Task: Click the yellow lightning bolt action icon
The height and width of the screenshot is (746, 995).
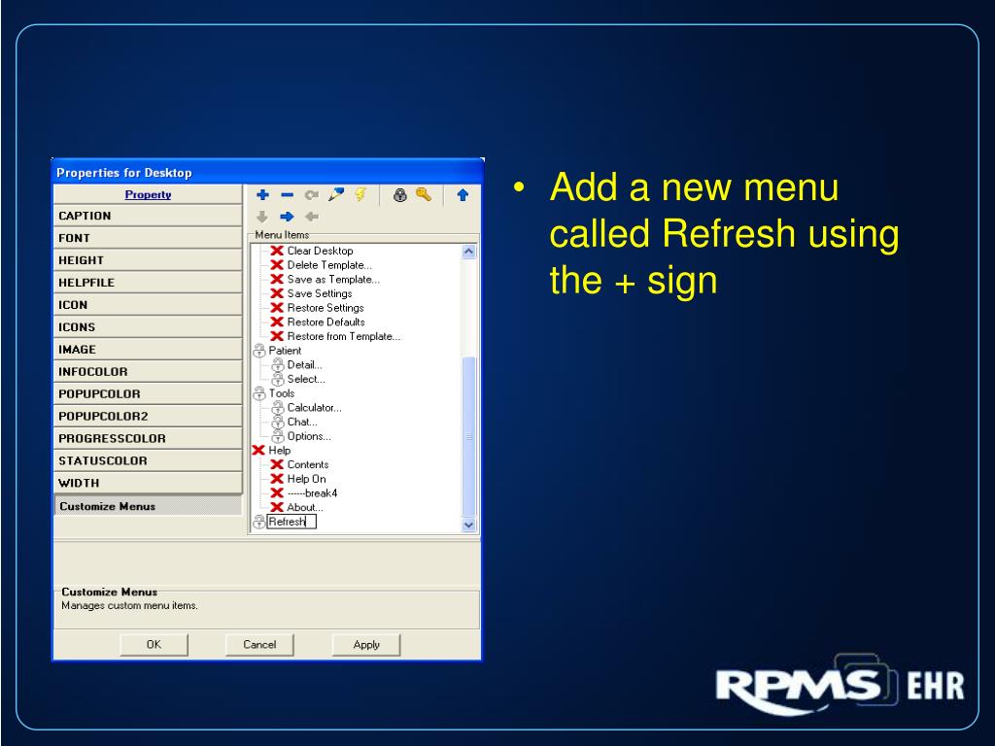Action: point(360,194)
